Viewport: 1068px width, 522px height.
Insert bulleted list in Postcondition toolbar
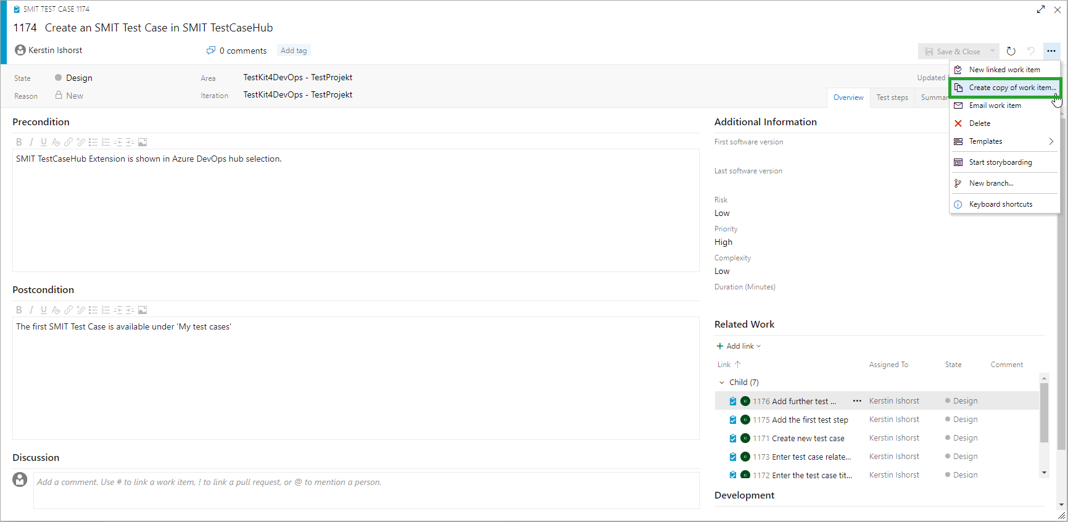coord(93,310)
